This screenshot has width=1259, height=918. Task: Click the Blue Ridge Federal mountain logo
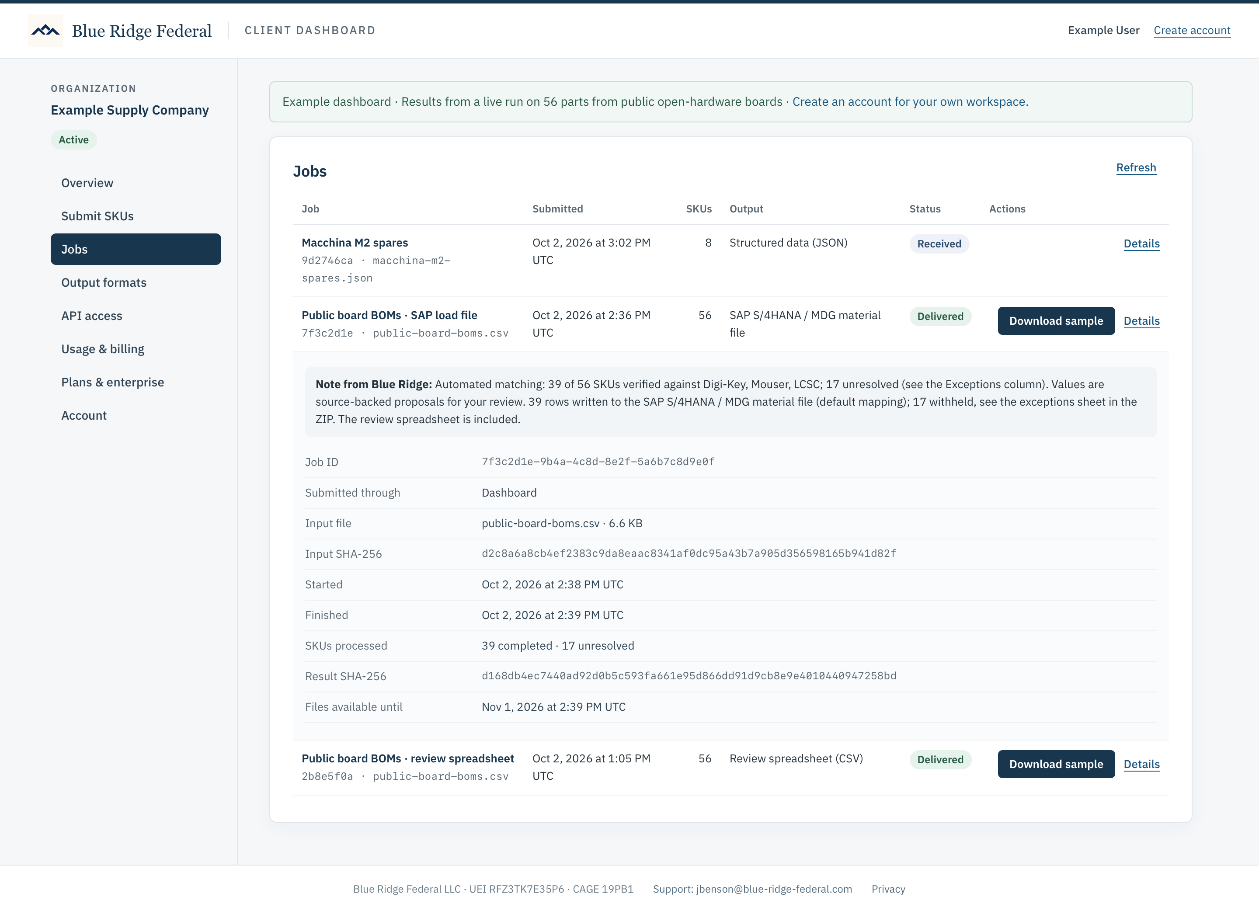click(45, 31)
